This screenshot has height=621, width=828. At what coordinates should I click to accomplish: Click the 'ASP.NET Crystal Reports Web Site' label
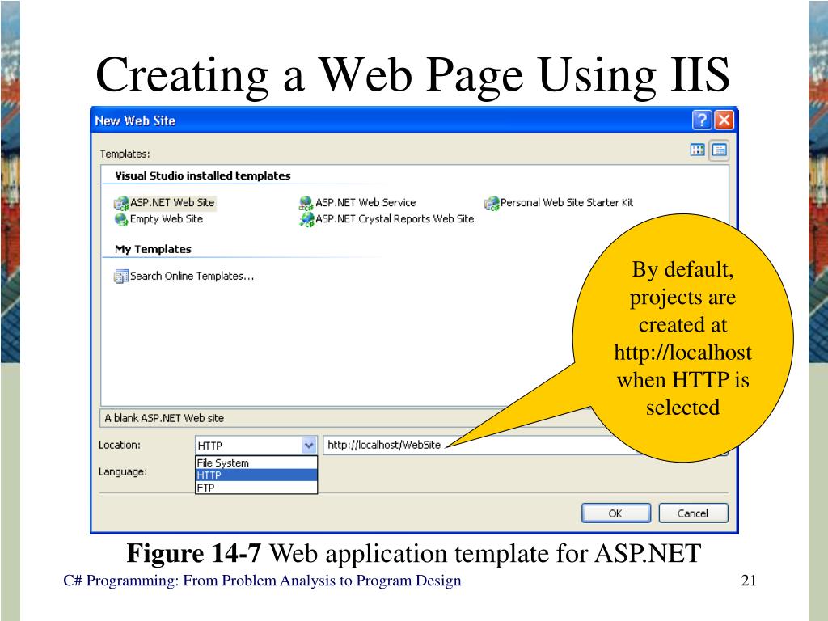395,218
